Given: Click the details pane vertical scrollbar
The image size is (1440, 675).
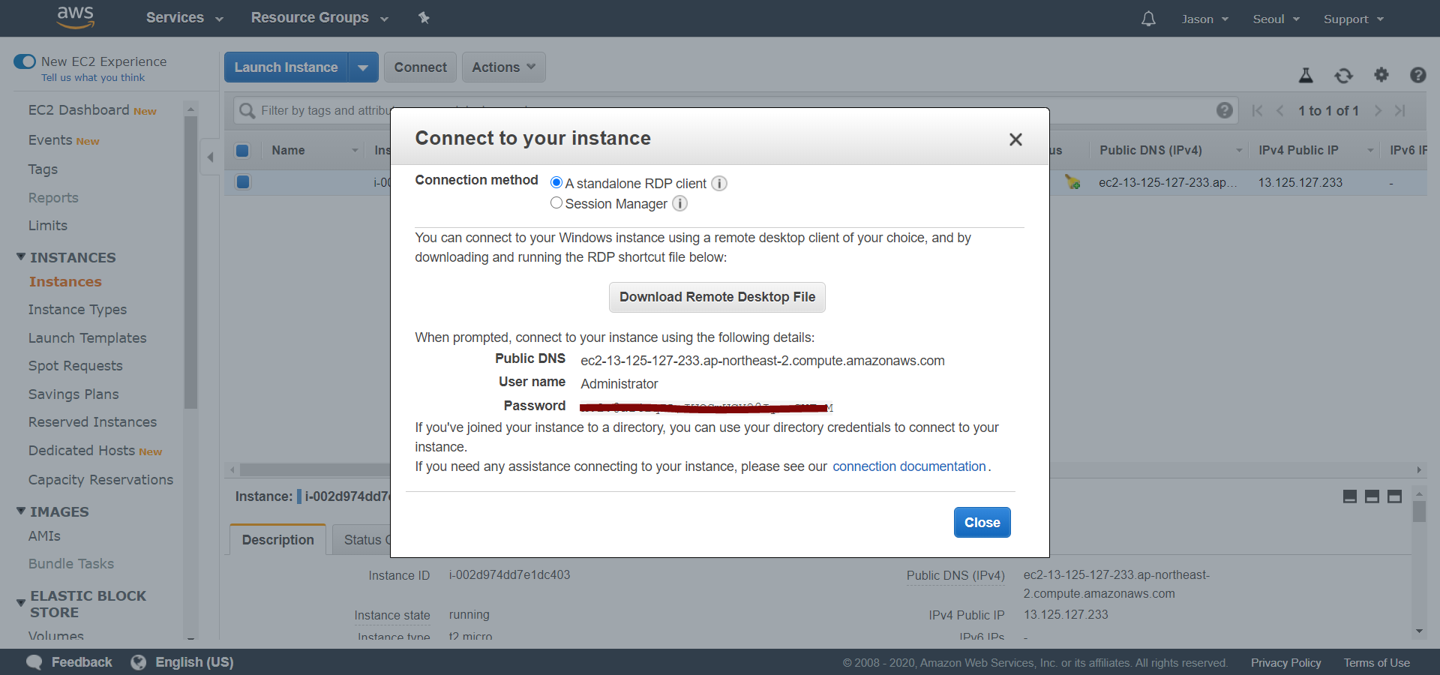Looking at the screenshot, I should point(1418,512).
